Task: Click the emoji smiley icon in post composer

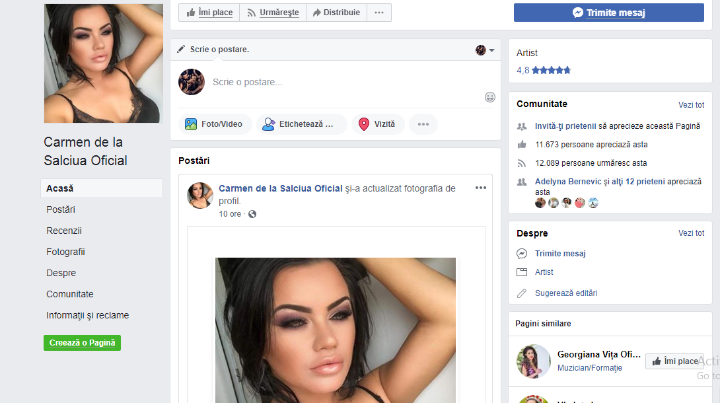Action: (489, 97)
